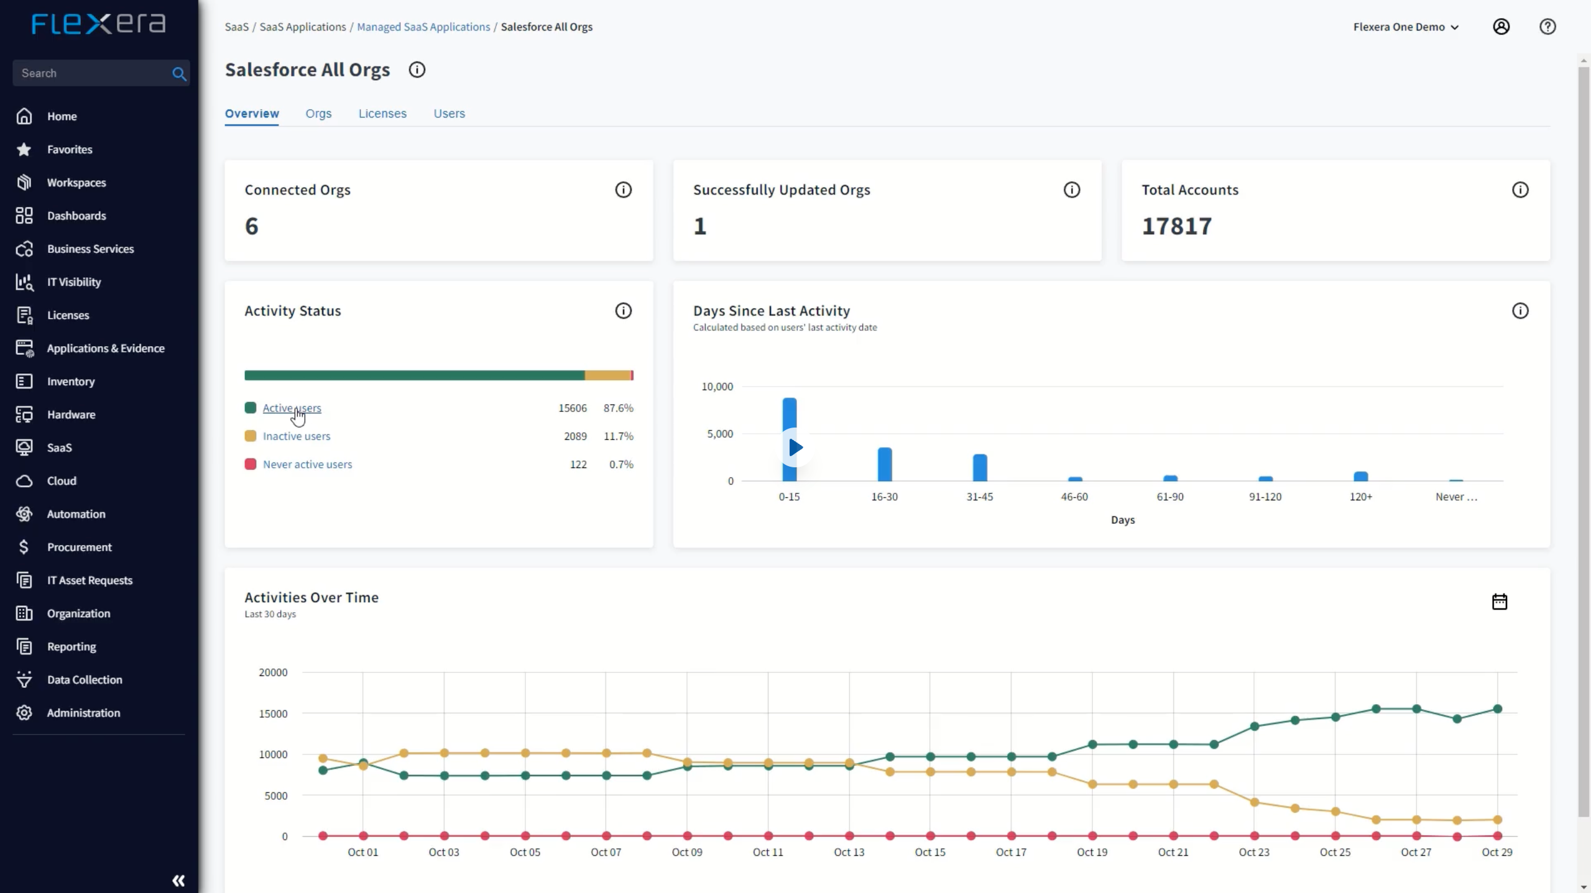Open Procurement section
The width and height of the screenshot is (1591, 893).
(x=79, y=547)
